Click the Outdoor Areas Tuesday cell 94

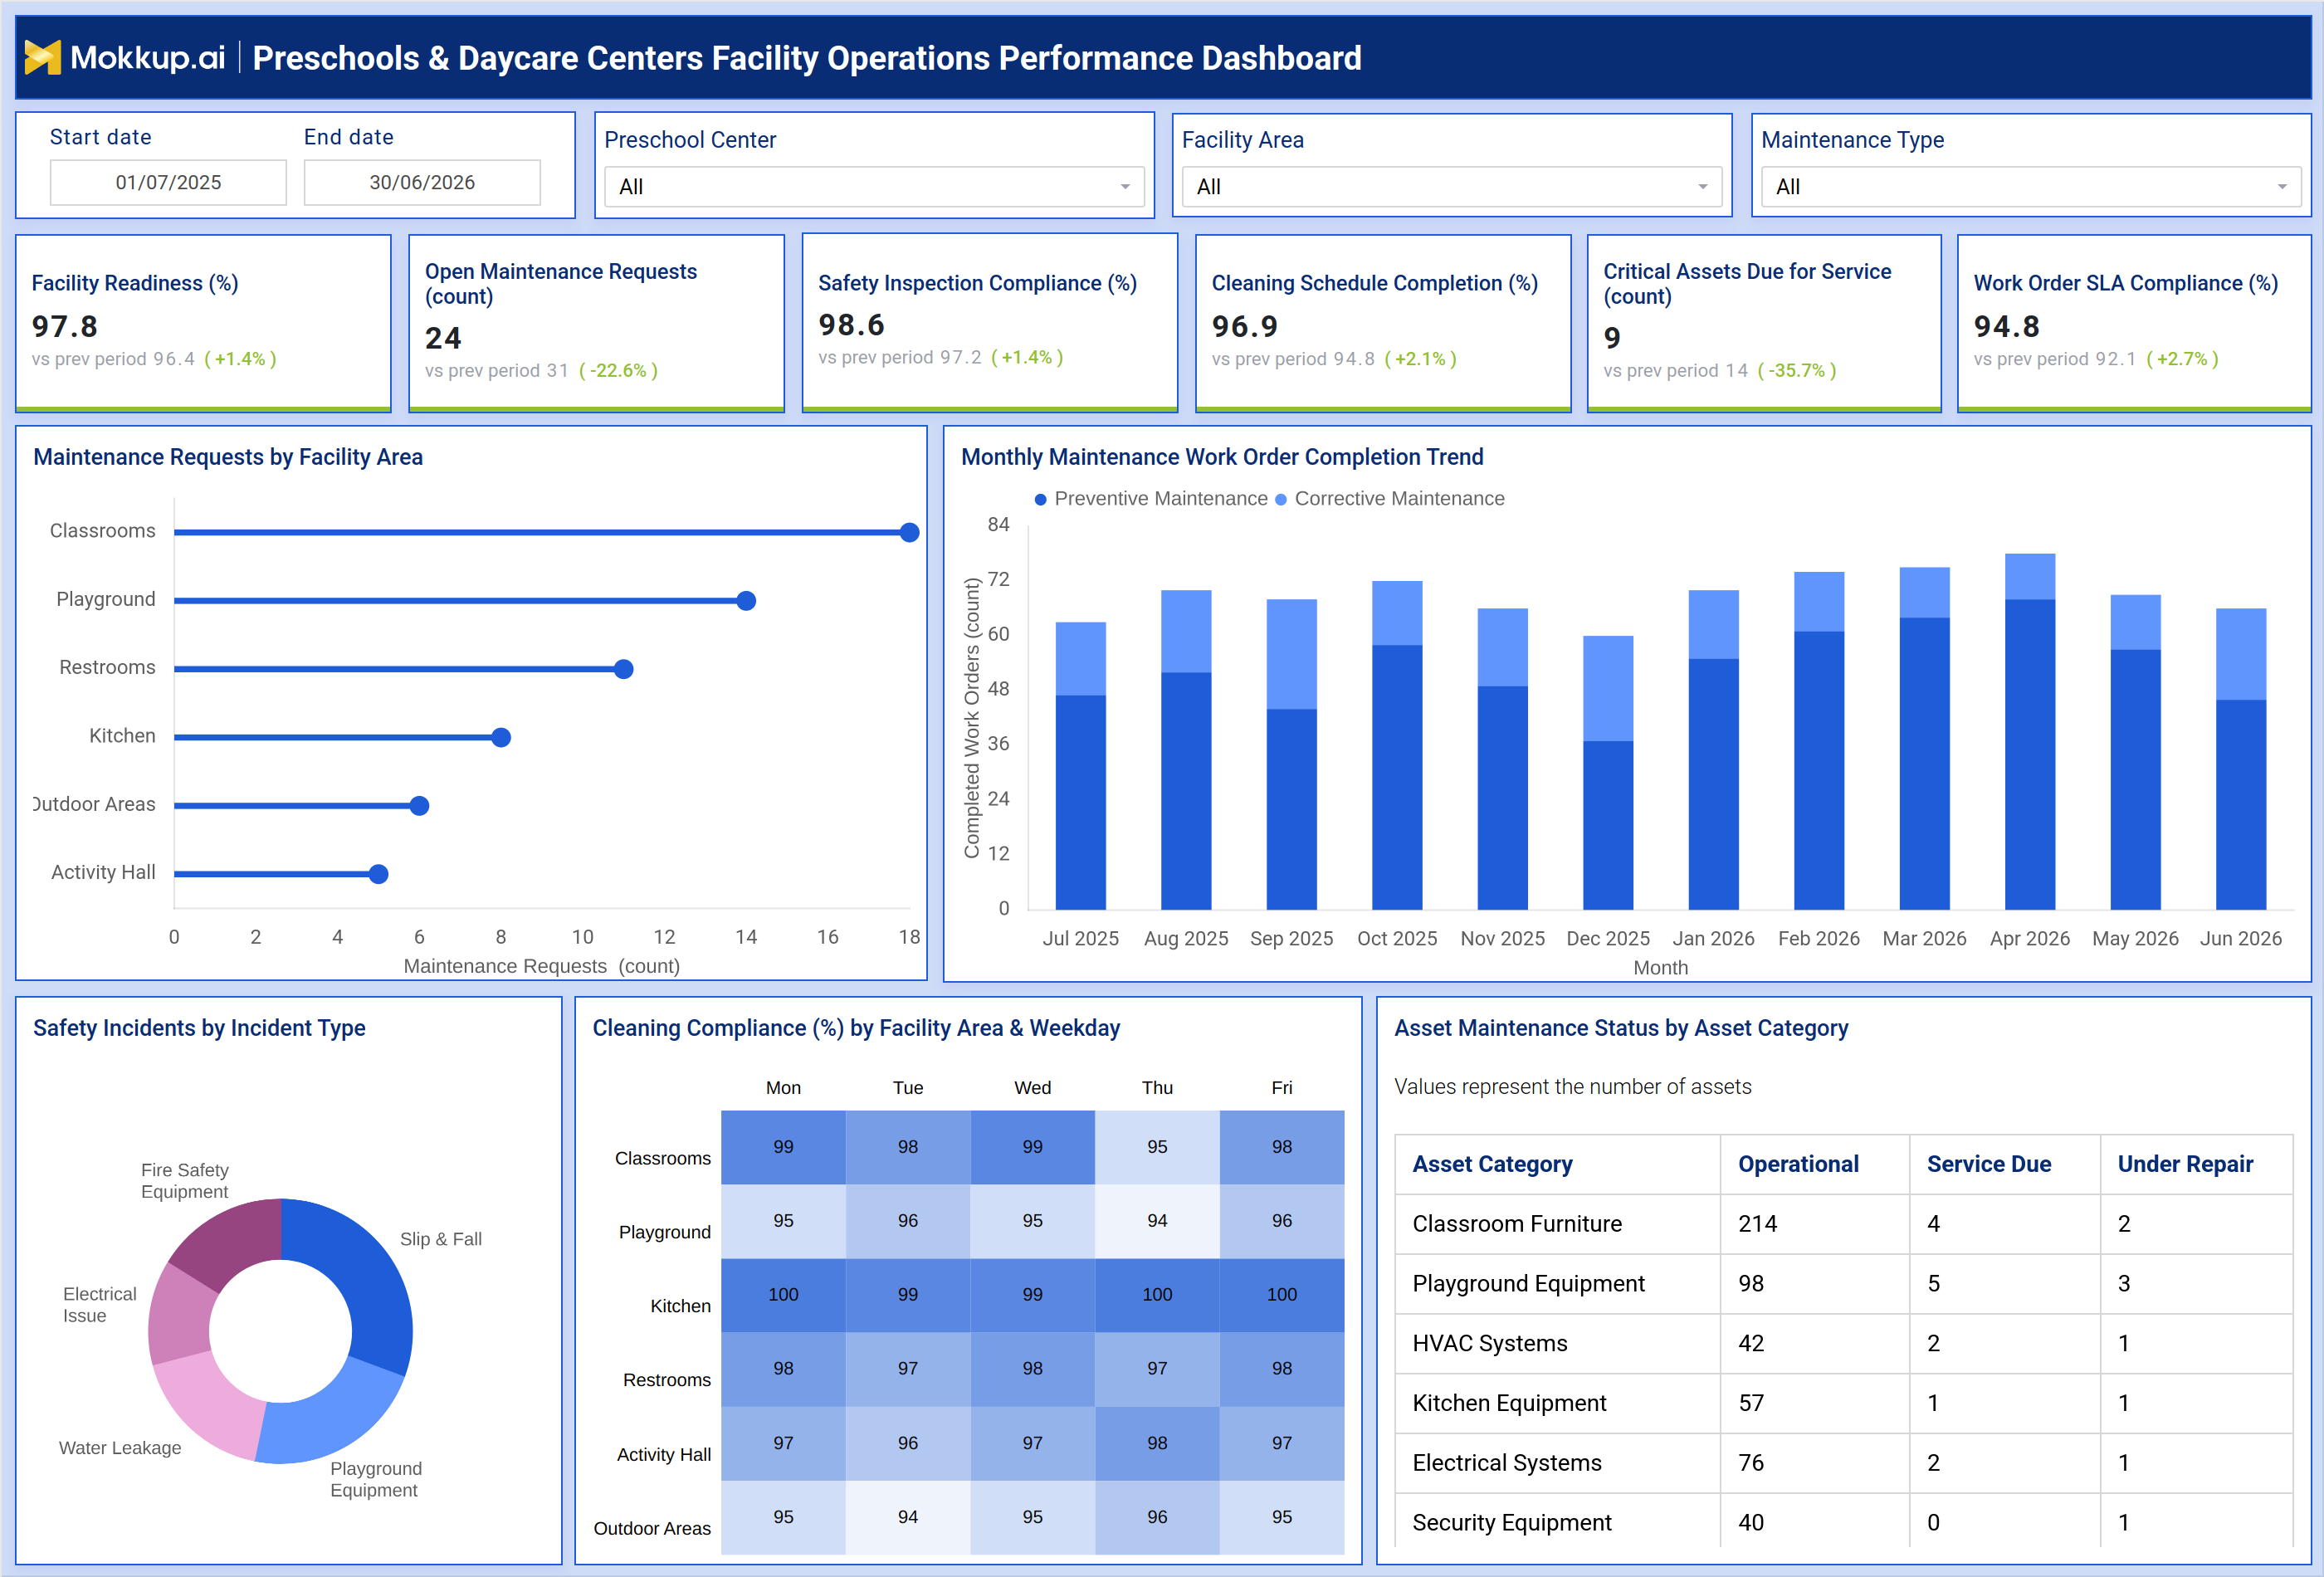click(907, 1517)
